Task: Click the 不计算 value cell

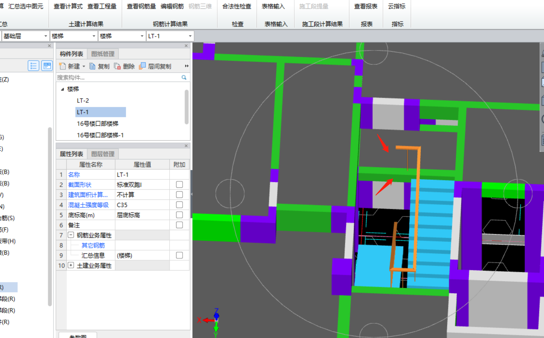Action: coord(142,195)
